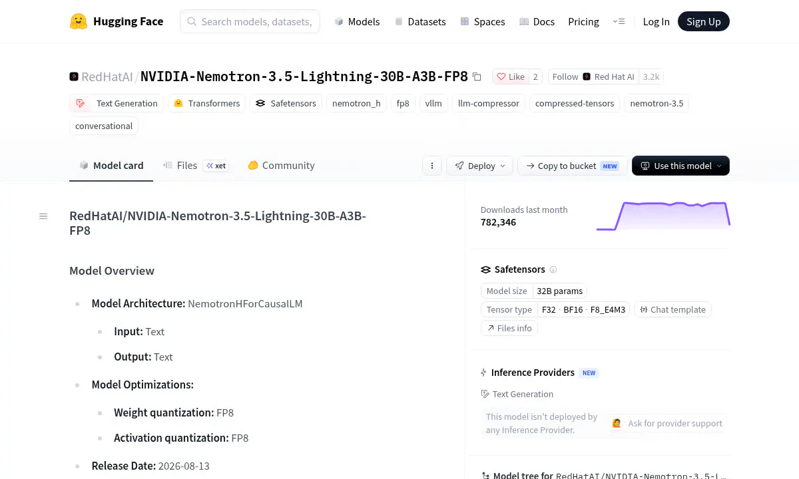Image resolution: width=799 pixels, height=479 pixels.
Task: Click the Hugging Face emoji logo
Action: point(79,21)
